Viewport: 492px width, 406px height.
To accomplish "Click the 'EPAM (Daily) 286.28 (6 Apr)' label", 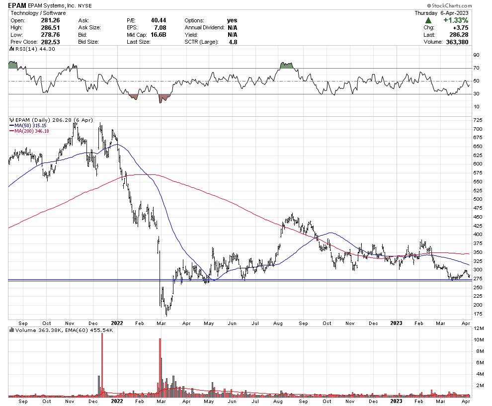I will (x=54, y=120).
